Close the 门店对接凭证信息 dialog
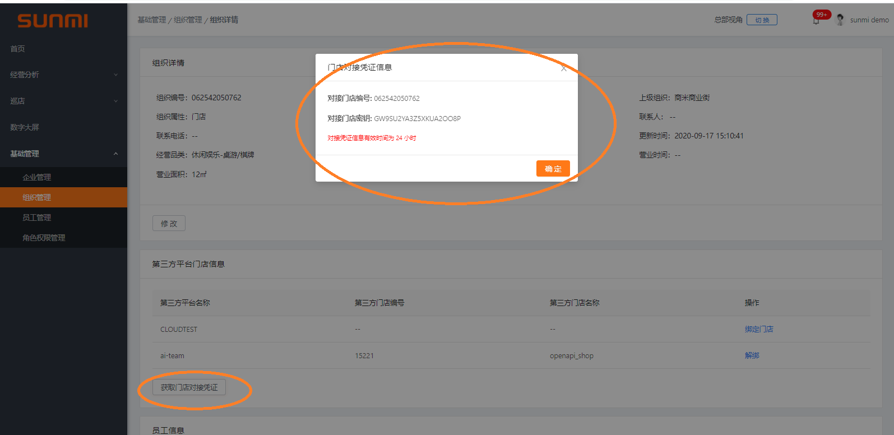Image resolution: width=894 pixels, height=435 pixels. pyautogui.click(x=564, y=68)
